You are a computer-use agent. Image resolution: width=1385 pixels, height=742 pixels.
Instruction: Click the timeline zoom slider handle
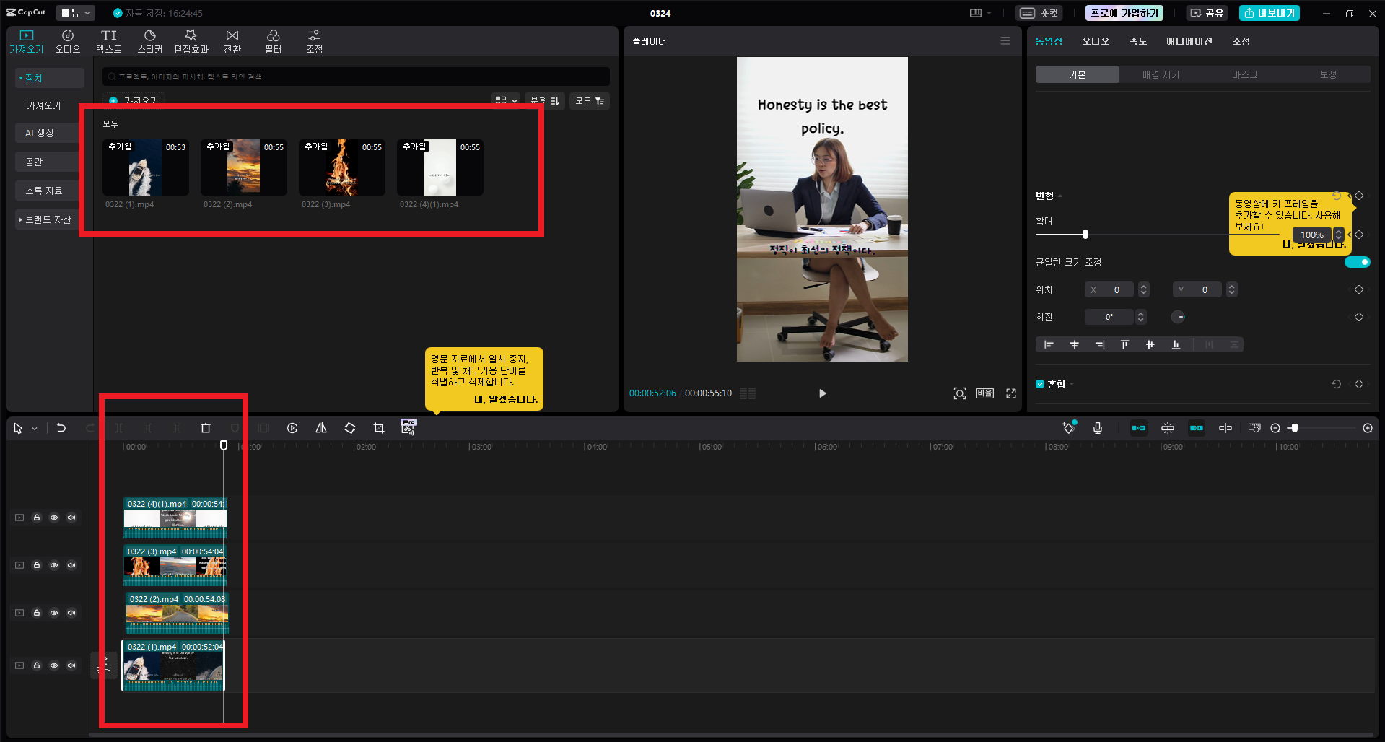pos(1295,428)
